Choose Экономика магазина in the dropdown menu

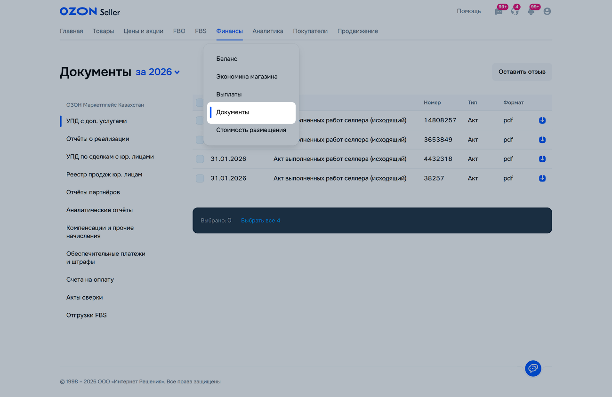247,77
